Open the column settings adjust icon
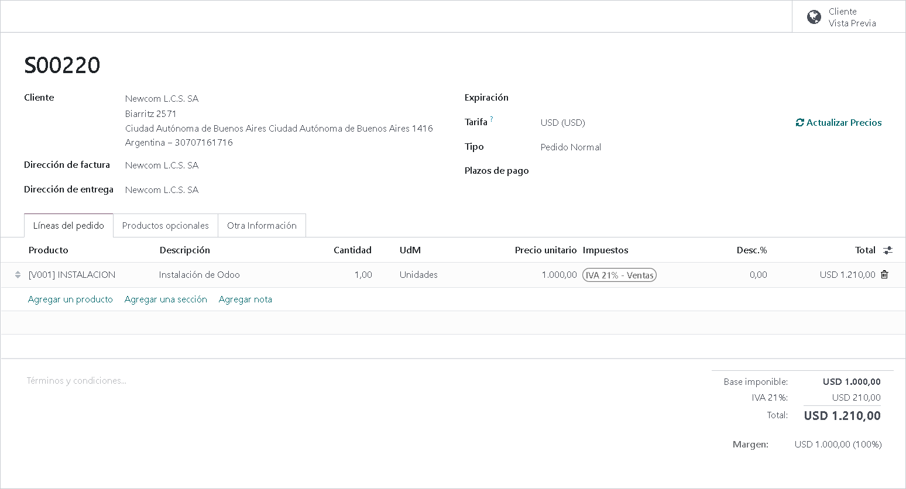The image size is (906, 489). [888, 250]
